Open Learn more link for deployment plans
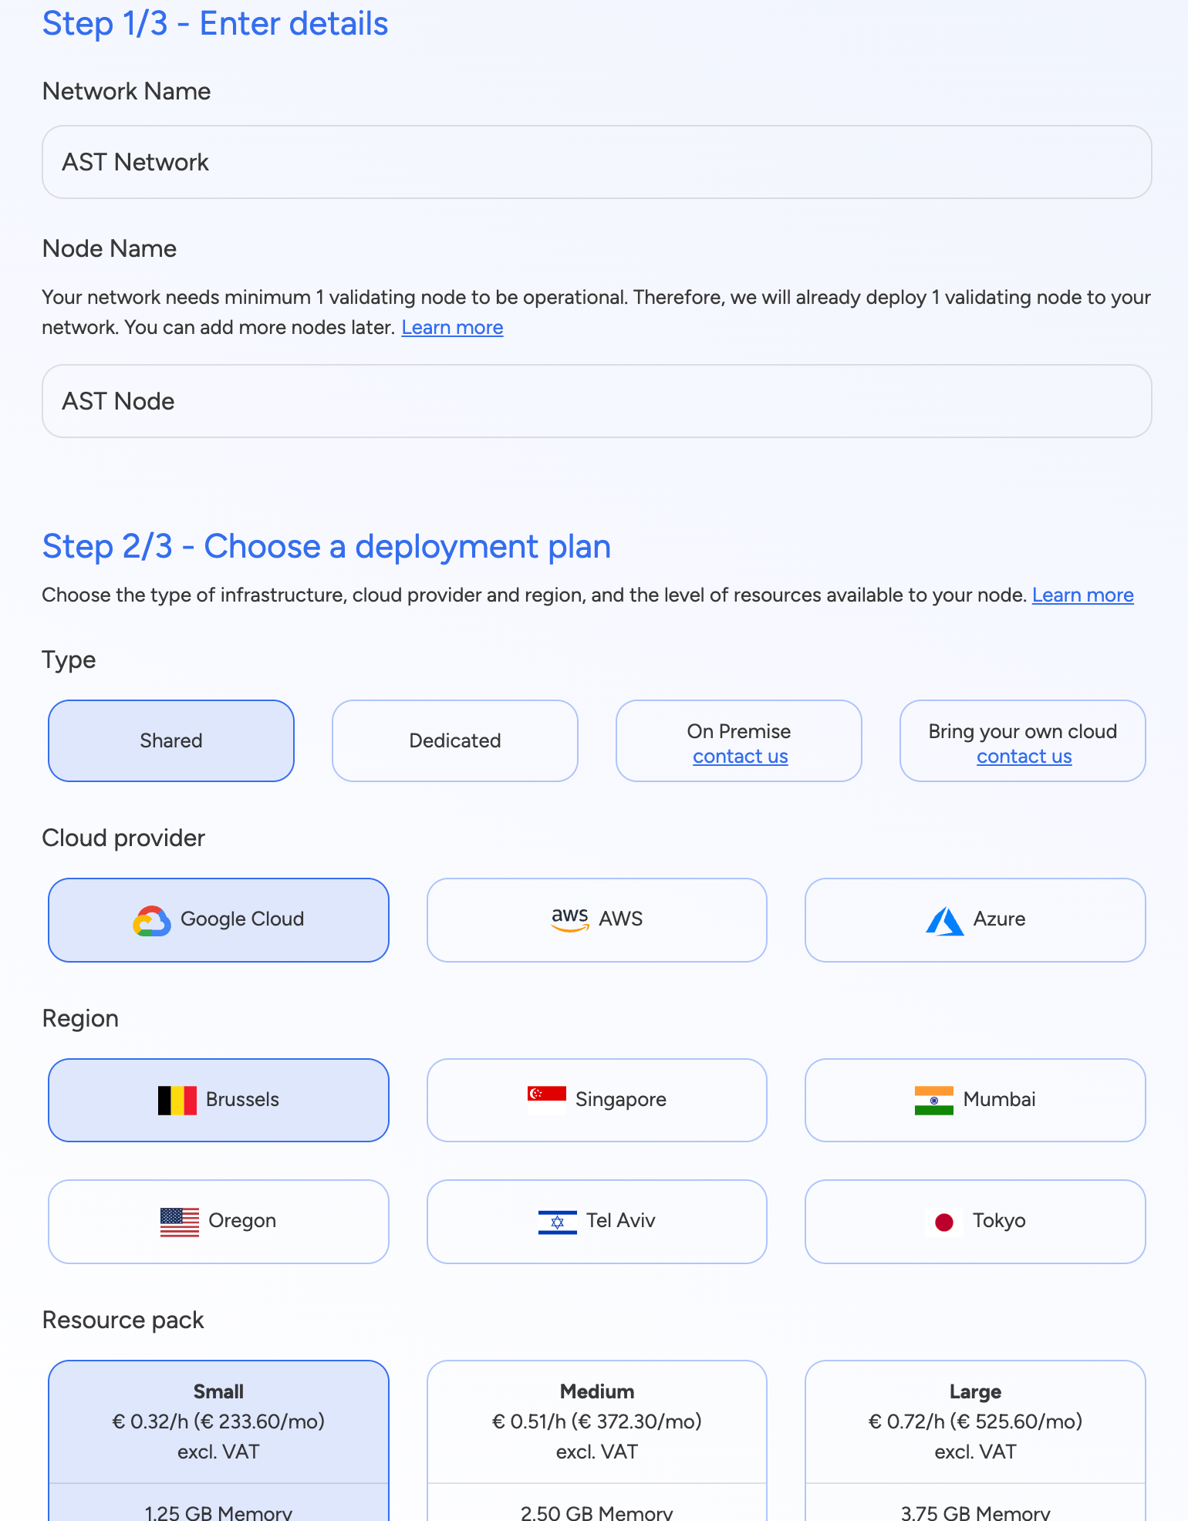The width and height of the screenshot is (1188, 1521). [x=1082, y=595]
